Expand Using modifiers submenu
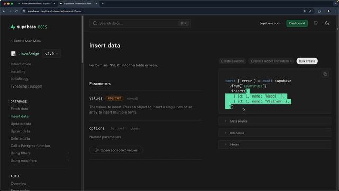The image size is (339, 191). coord(68,160)
